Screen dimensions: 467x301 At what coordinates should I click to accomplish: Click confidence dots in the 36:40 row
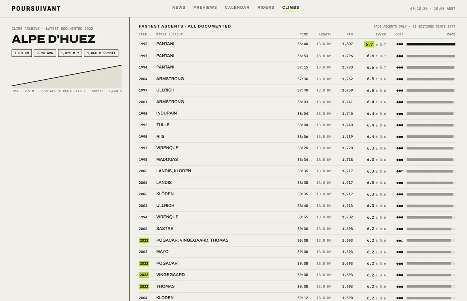pos(400,44)
